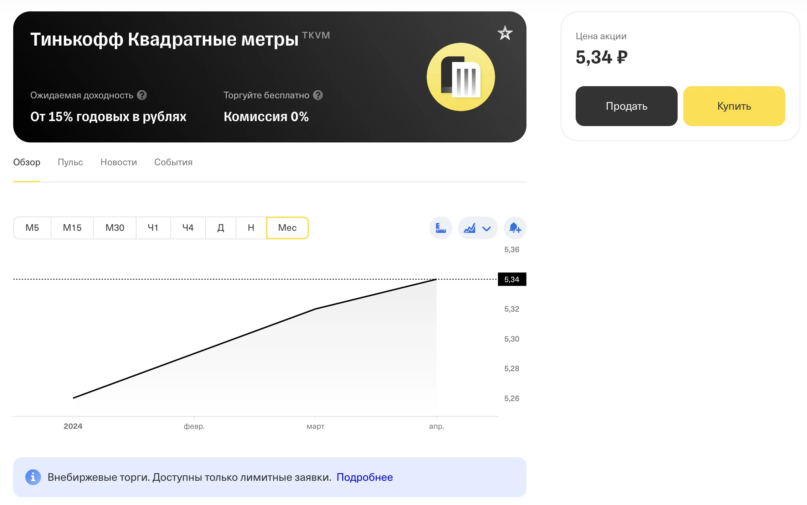Image resolution: width=807 pixels, height=505 pixels.
Task: Click the 5,36 price axis label
Action: point(512,250)
